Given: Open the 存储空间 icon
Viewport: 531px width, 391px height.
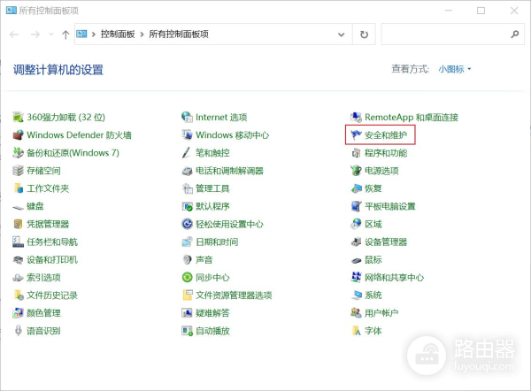Looking at the screenshot, I should (x=18, y=171).
